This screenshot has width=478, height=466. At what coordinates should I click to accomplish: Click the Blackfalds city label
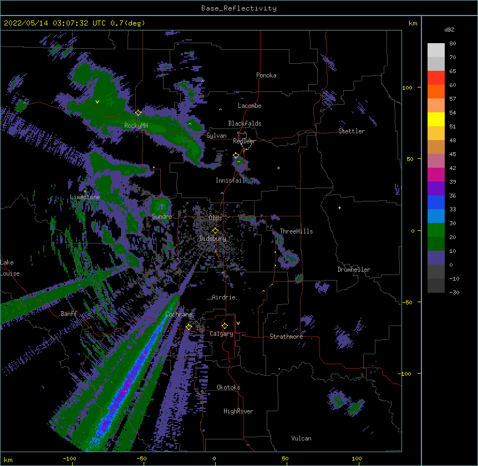tap(245, 123)
